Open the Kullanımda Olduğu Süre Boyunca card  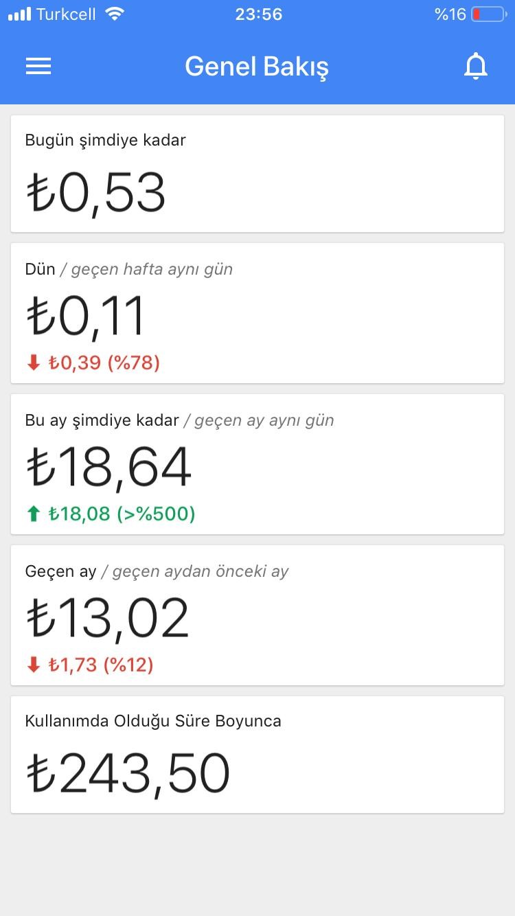pyautogui.click(x=257, y=755)
